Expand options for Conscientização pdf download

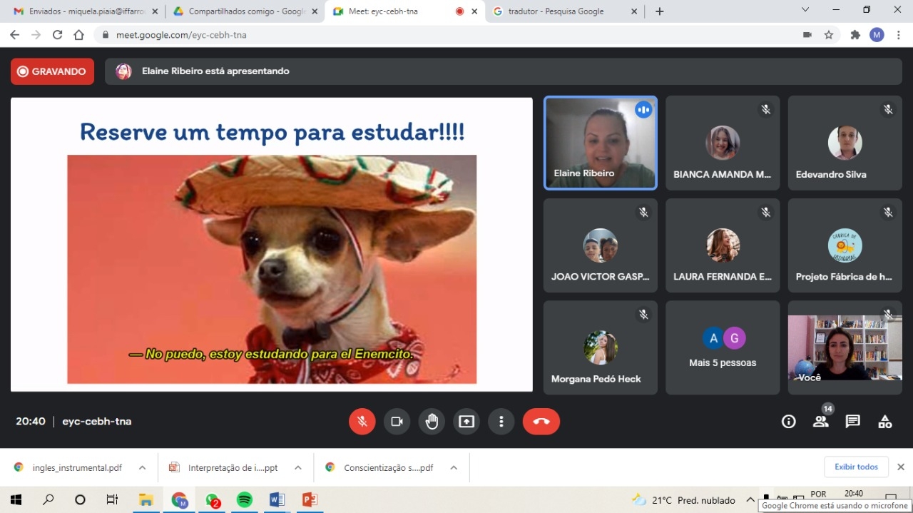pyautogui.click(x=454, y=468)
